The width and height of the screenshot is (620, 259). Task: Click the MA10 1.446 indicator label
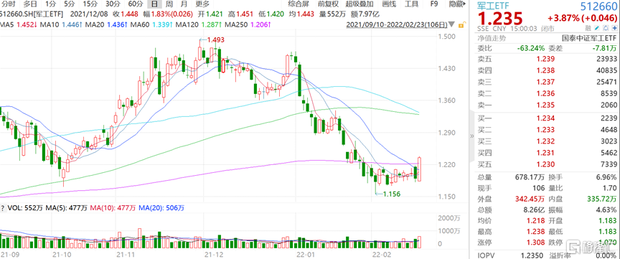tap(62, 25)
